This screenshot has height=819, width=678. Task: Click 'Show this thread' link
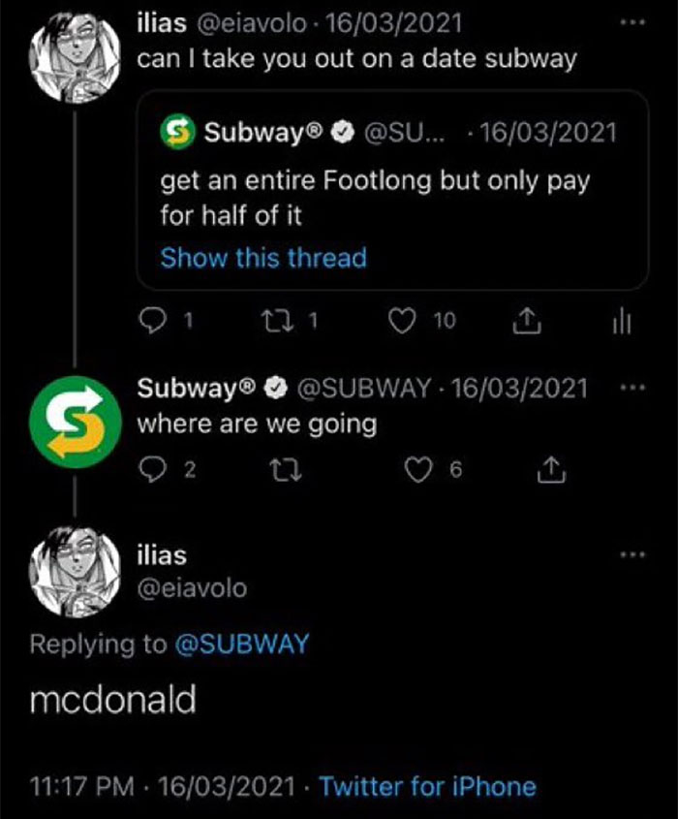[263, 258]
